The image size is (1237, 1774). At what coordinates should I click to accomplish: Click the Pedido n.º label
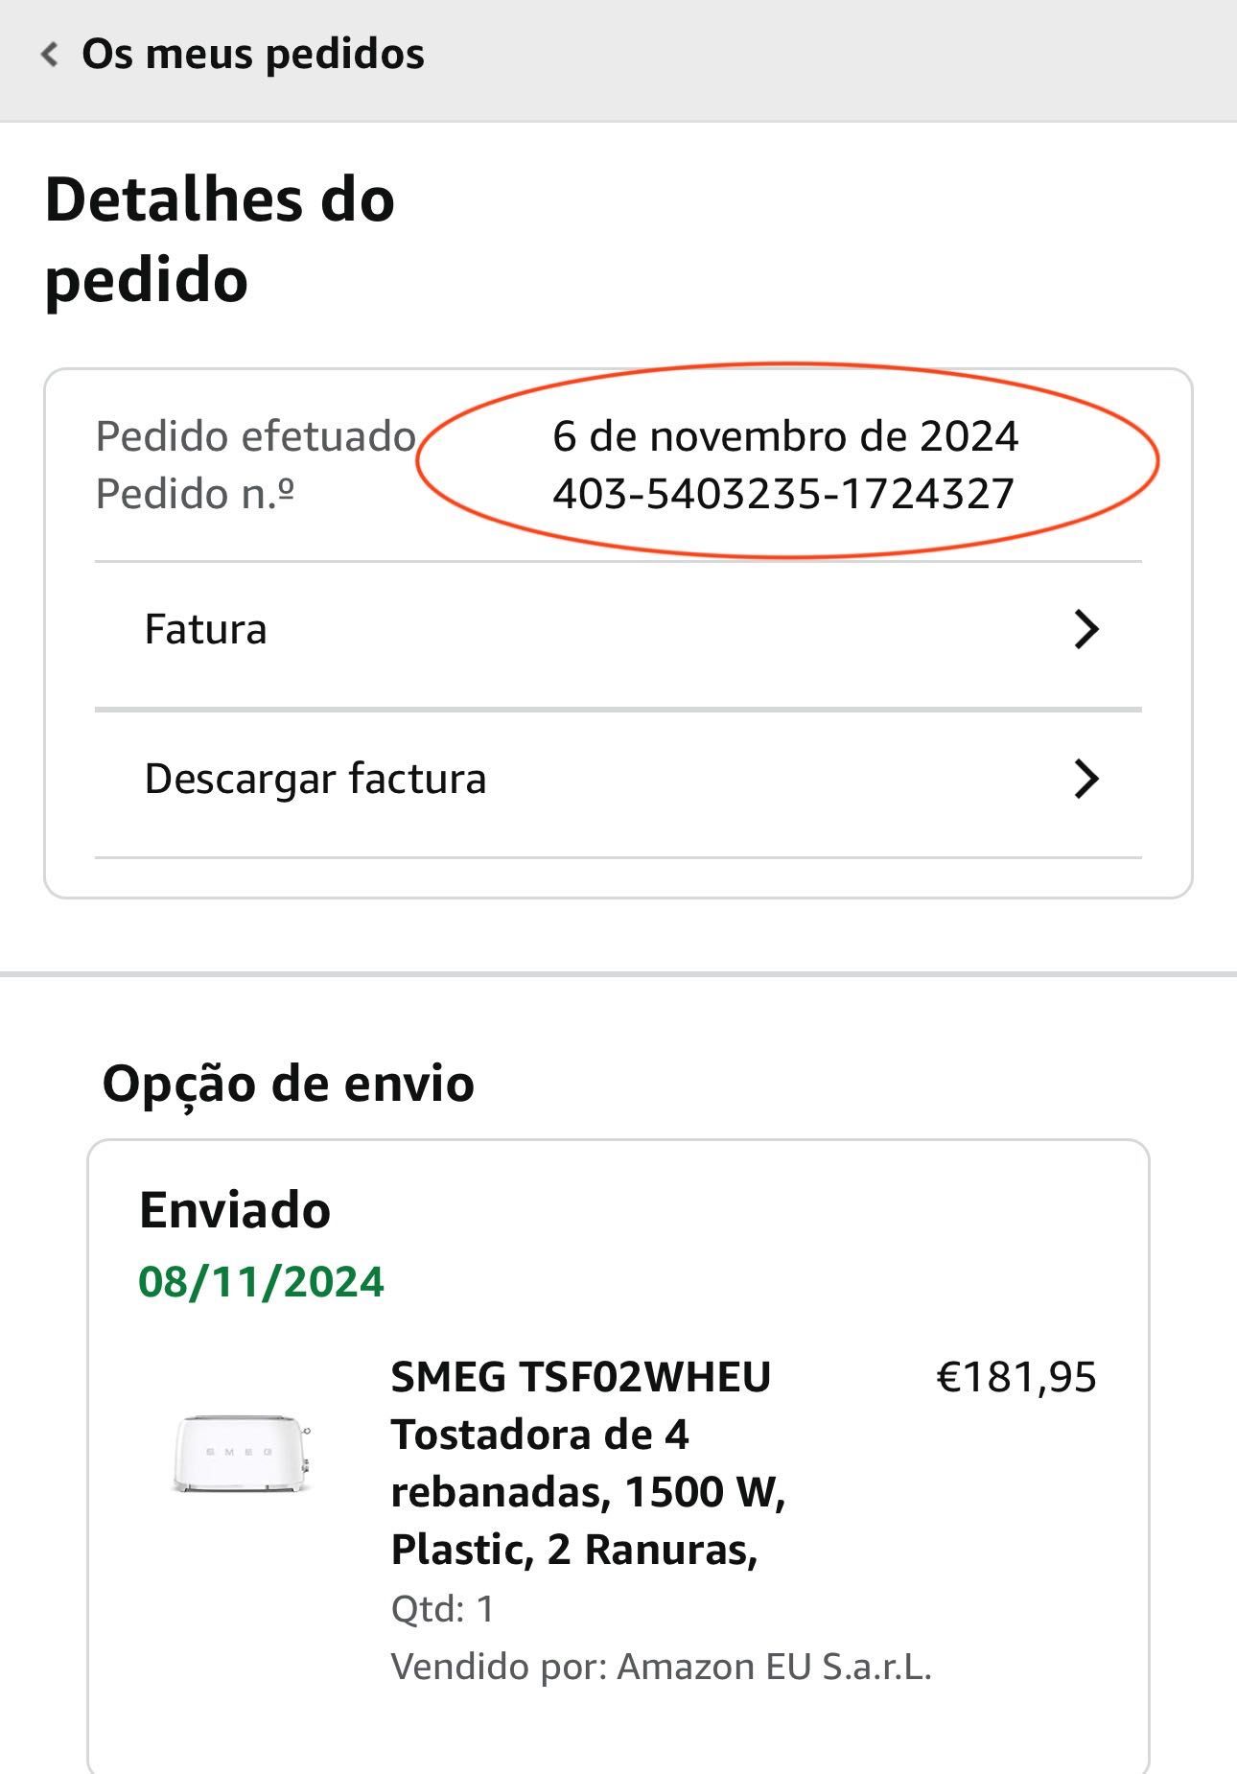[x=195, y=495]
